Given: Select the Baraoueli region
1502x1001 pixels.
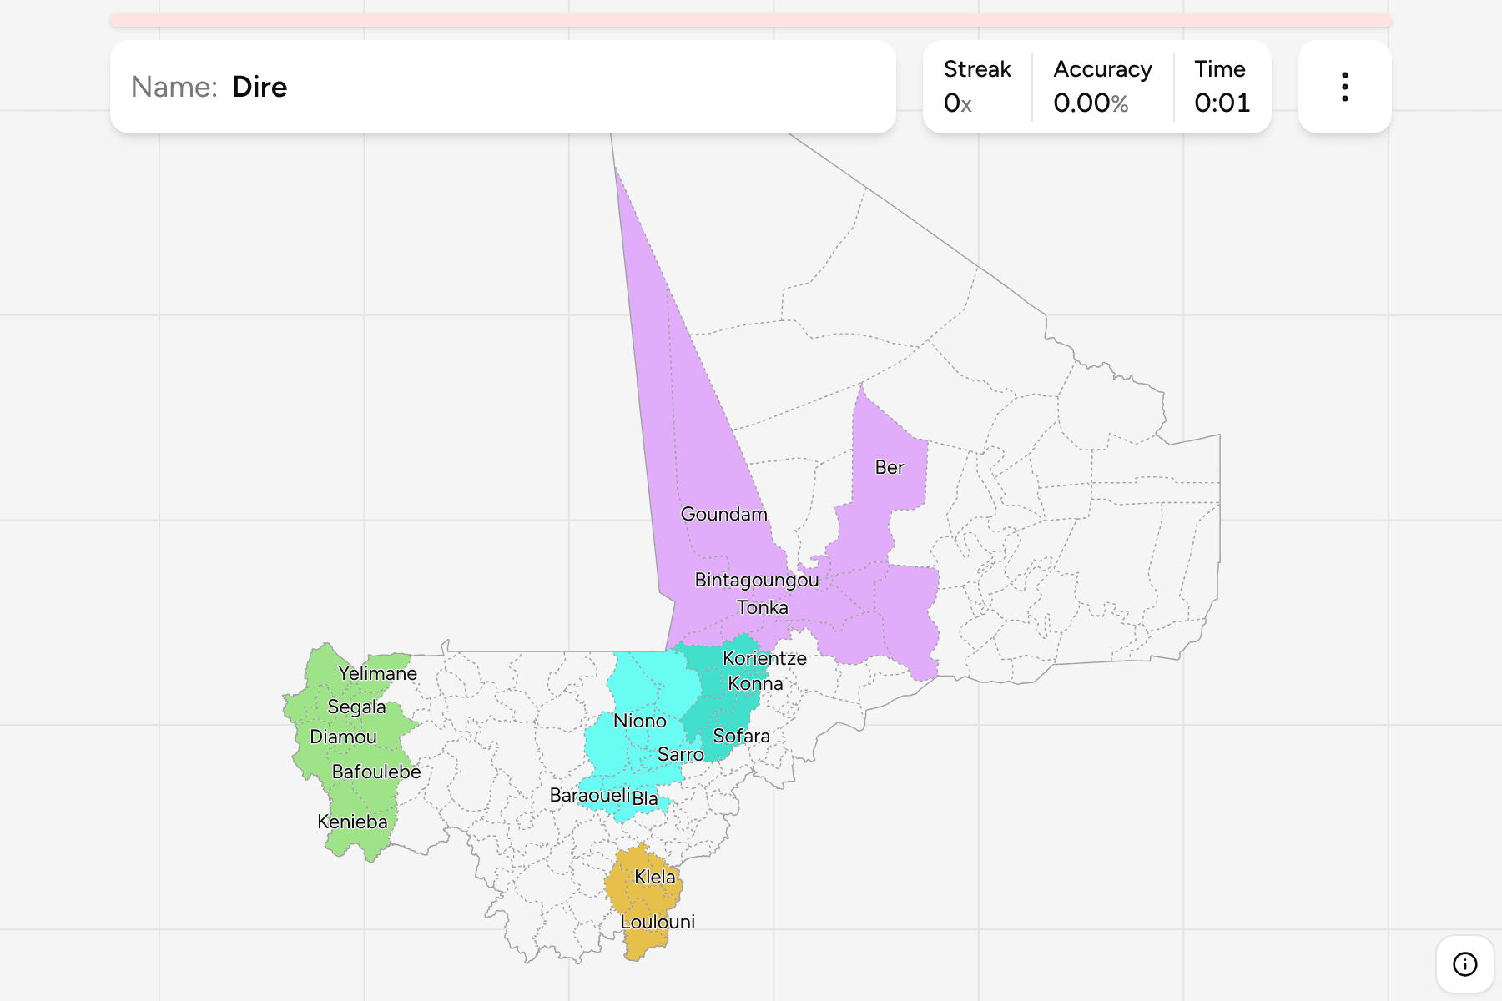Looking at the screenshot, I should pyautogui.click(x=589, y=795).
